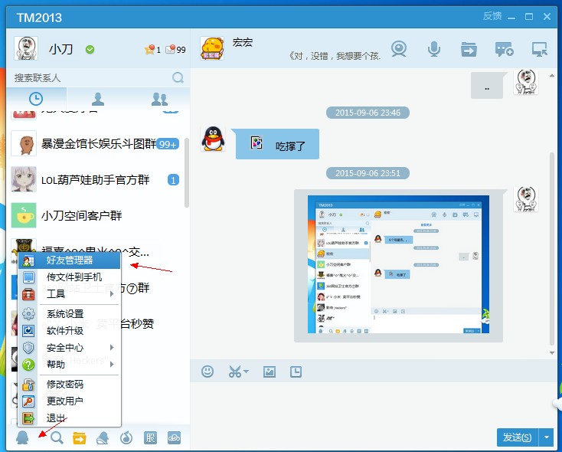Click the 99+ unread badge

[x=168, y=144]
